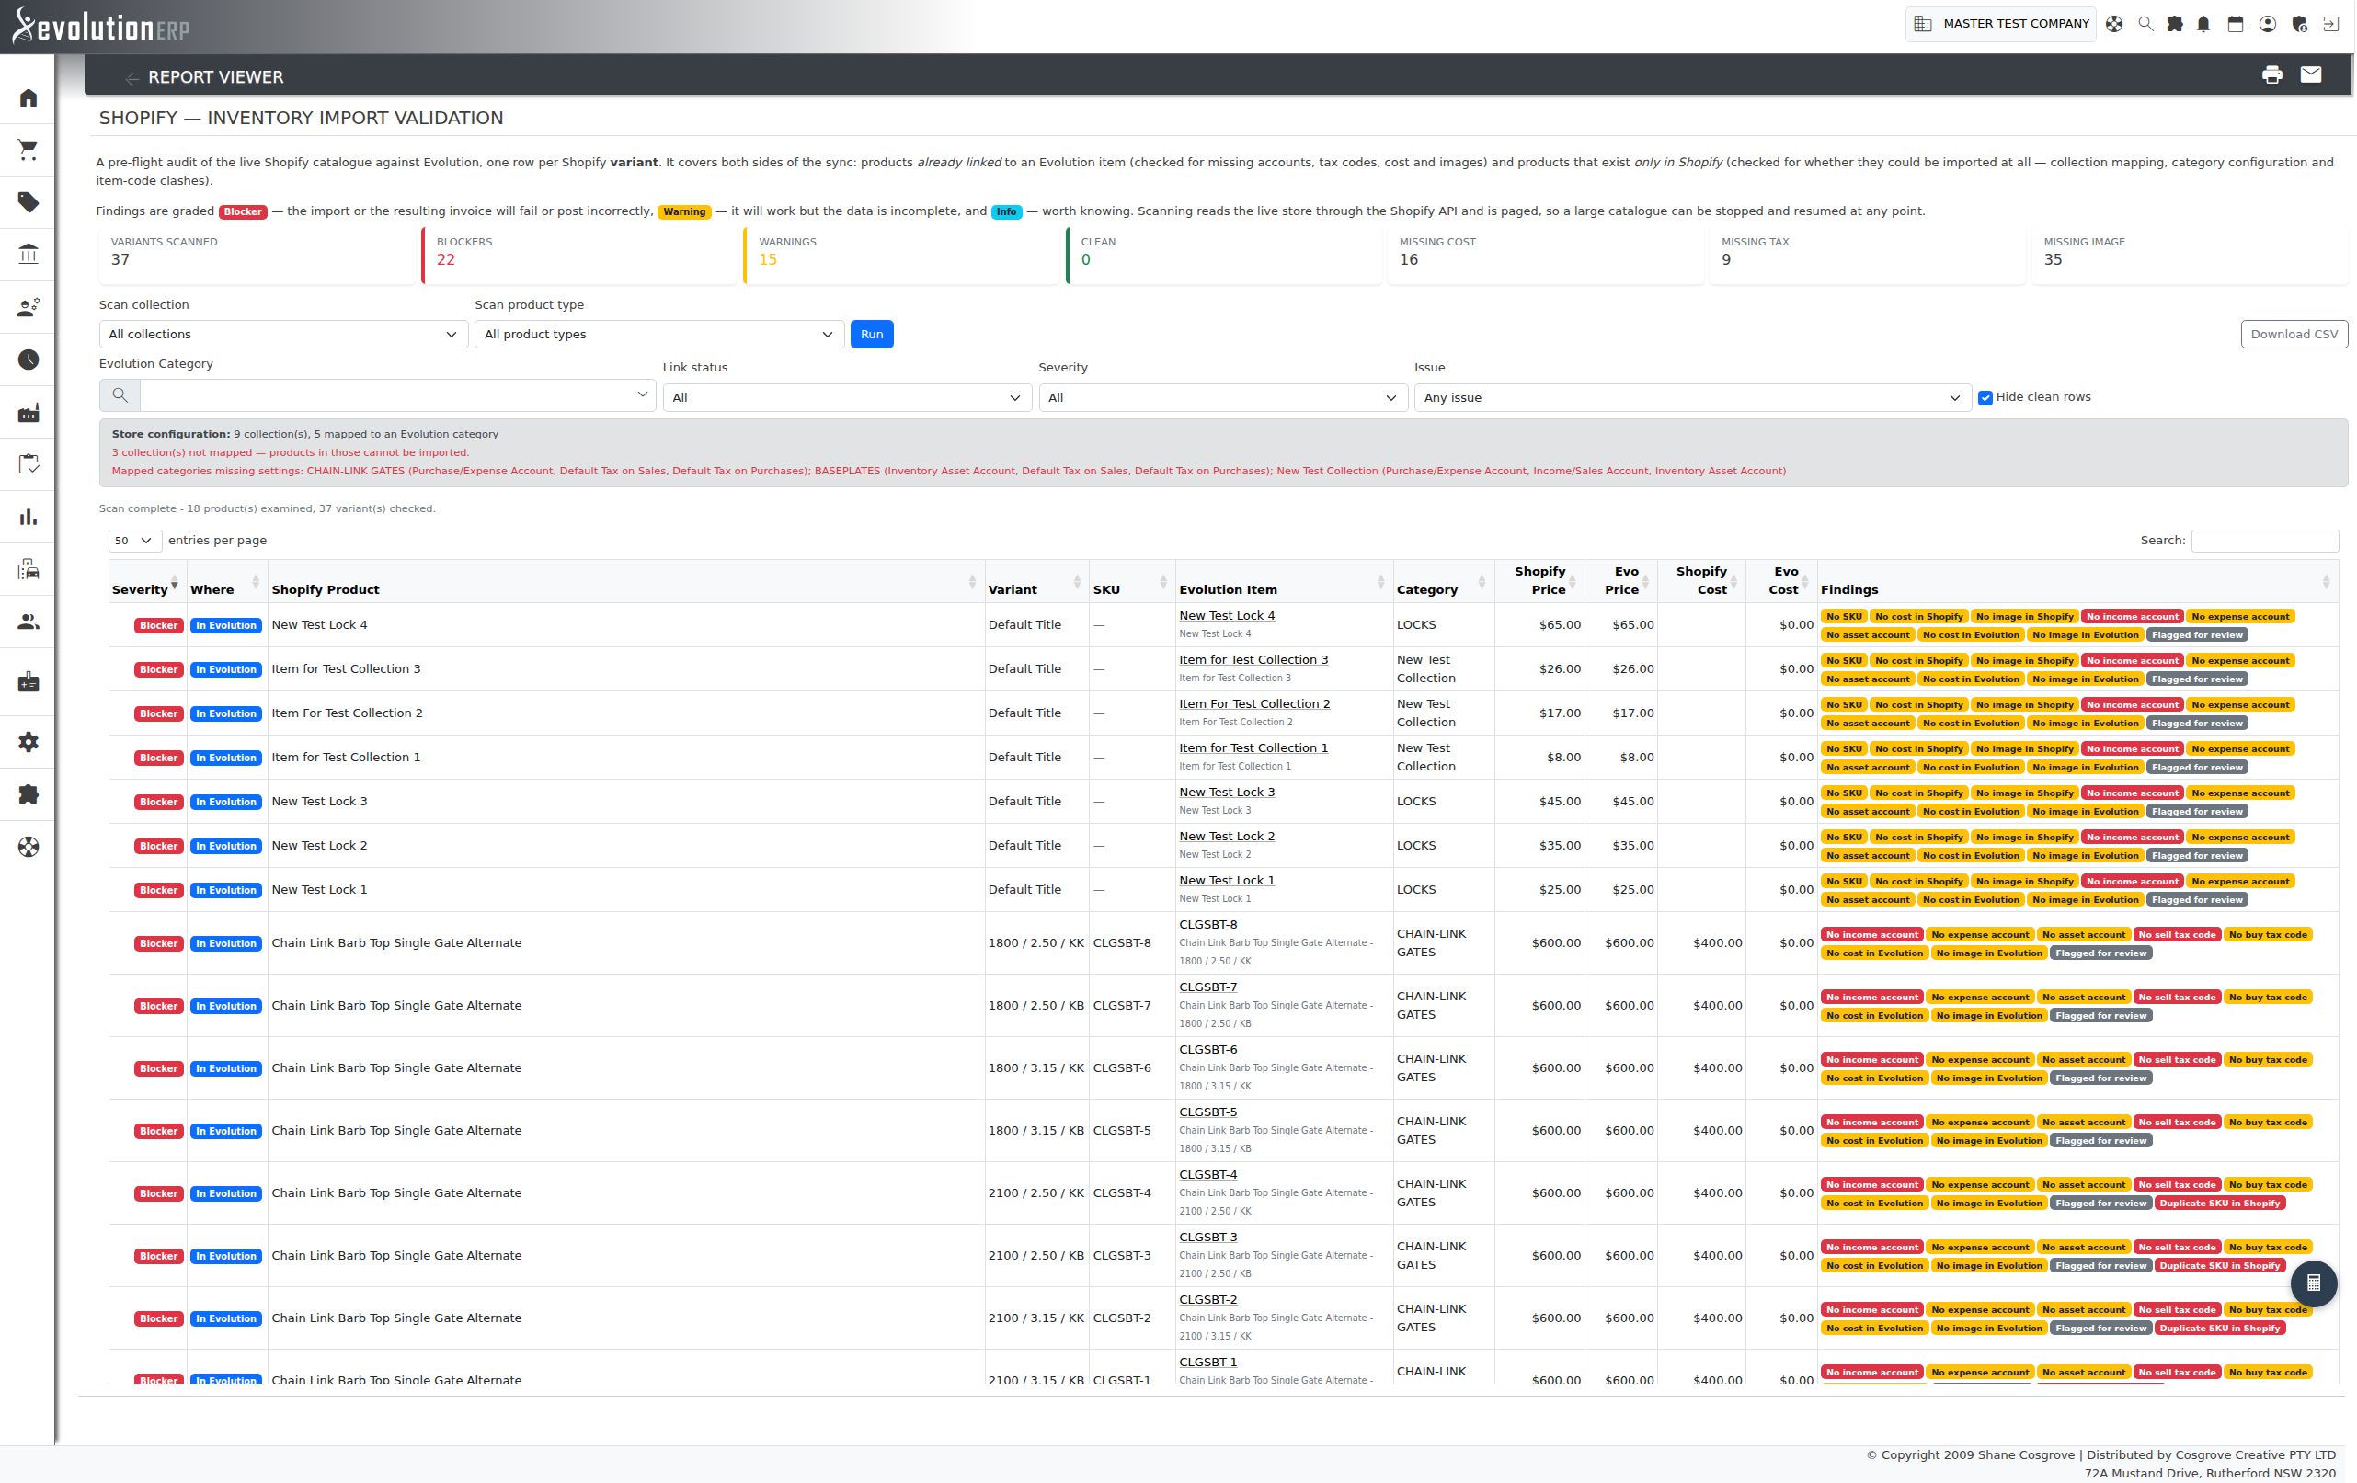This screenshot has height=1483, width=2357.
Task: Print the report with printer icon
Action: 2271,74
